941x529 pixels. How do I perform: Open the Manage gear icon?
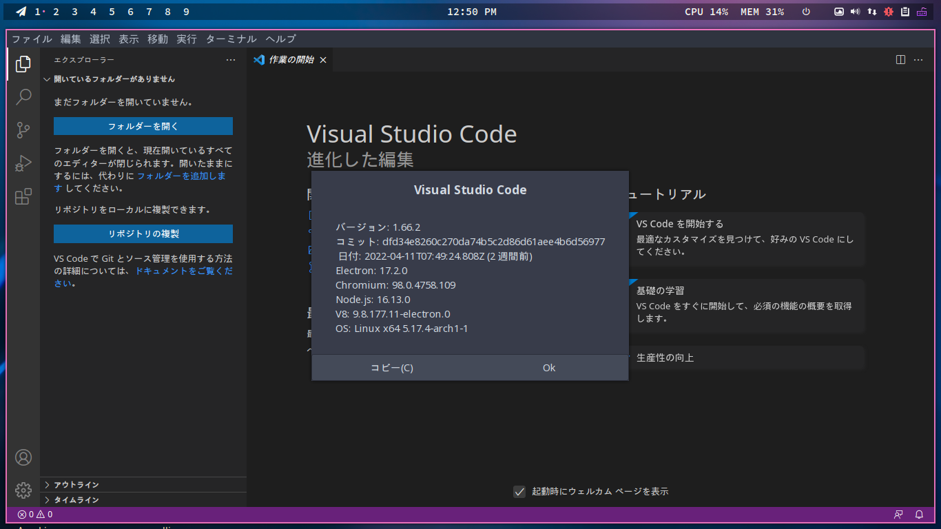23,490
